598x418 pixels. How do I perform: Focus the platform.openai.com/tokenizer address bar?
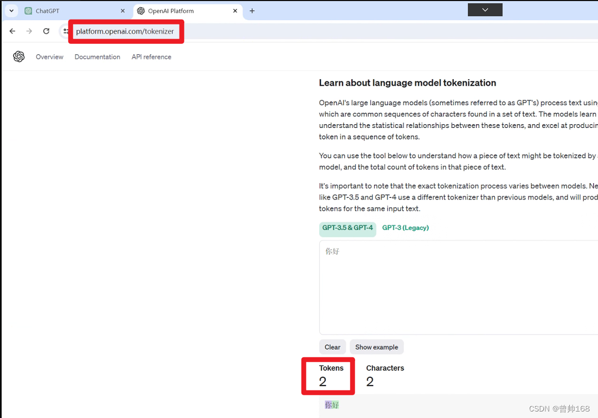[x=125, y=31]
